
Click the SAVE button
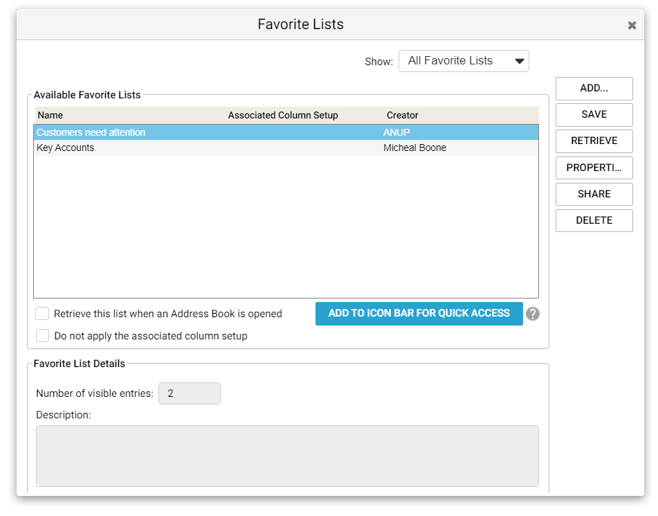click(x=594, y=115)
